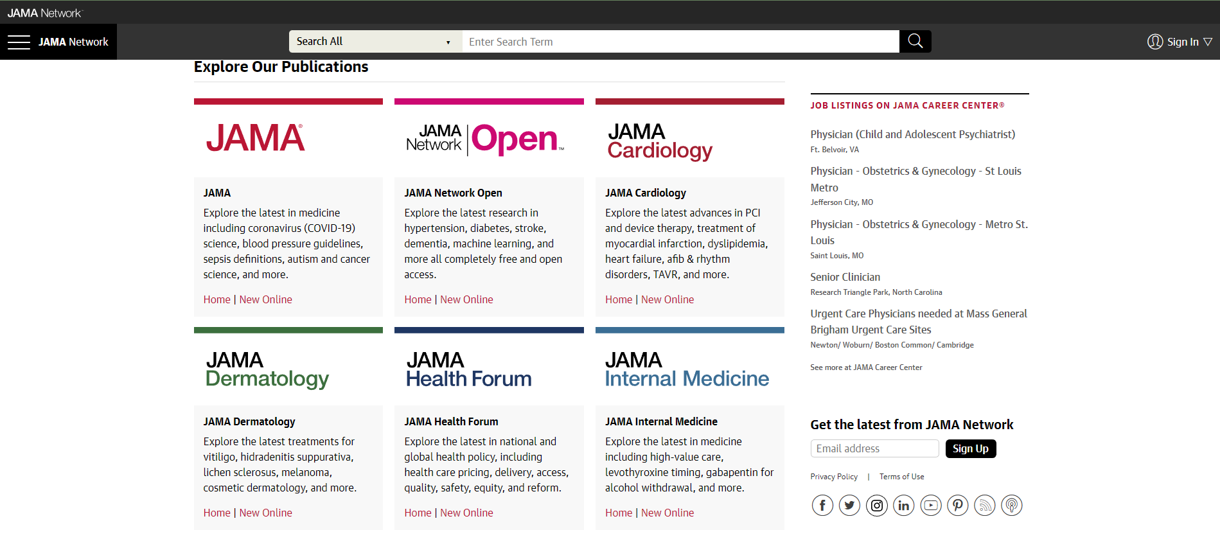Image resolution: width=1220 pixels, height=539 pixels.
Task: Open New Online under JAMA Dermatology
Action: click(266, 513)
